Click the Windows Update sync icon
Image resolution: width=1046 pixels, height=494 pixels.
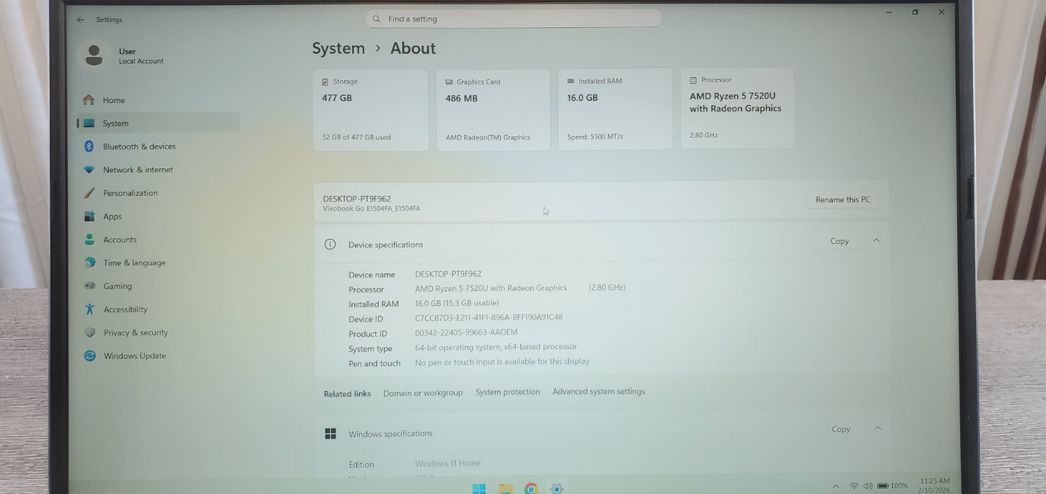pyautogui.click(x=90, y=356)
